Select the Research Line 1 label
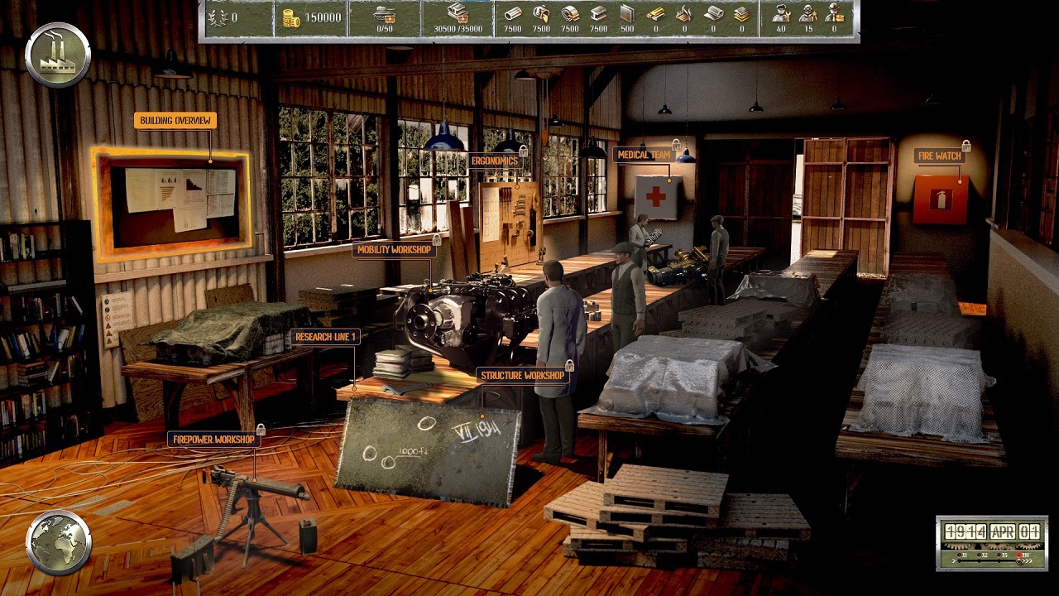1059x596 pixels. [x=324, y=337]
